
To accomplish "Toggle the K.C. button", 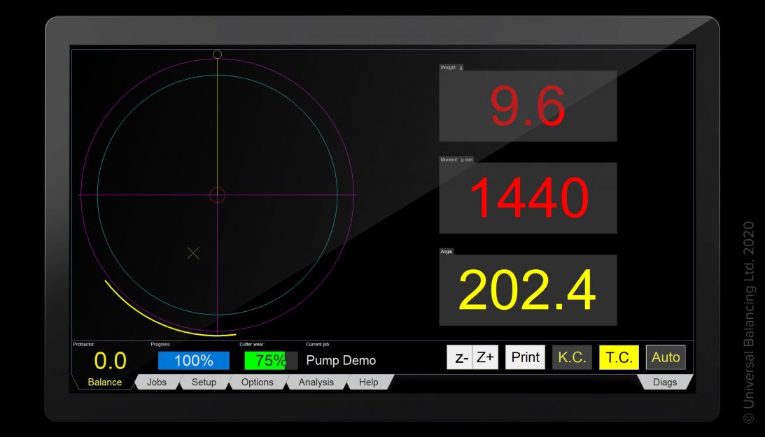I will click(572, 357).
